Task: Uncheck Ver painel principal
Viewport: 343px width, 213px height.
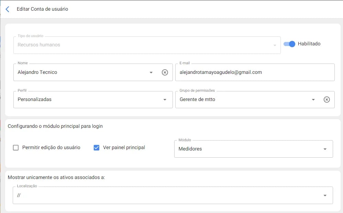Action: (96, 147)
